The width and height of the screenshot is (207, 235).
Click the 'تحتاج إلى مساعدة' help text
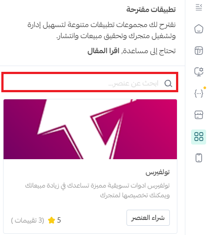[x=149, y=51]
